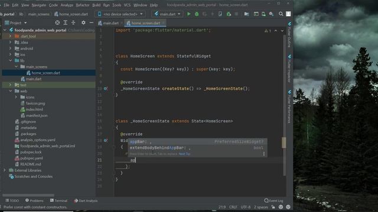Viewport: 378px width, 212px height.
Task: Jump to next highlighted error arrow
Action: 282,31
